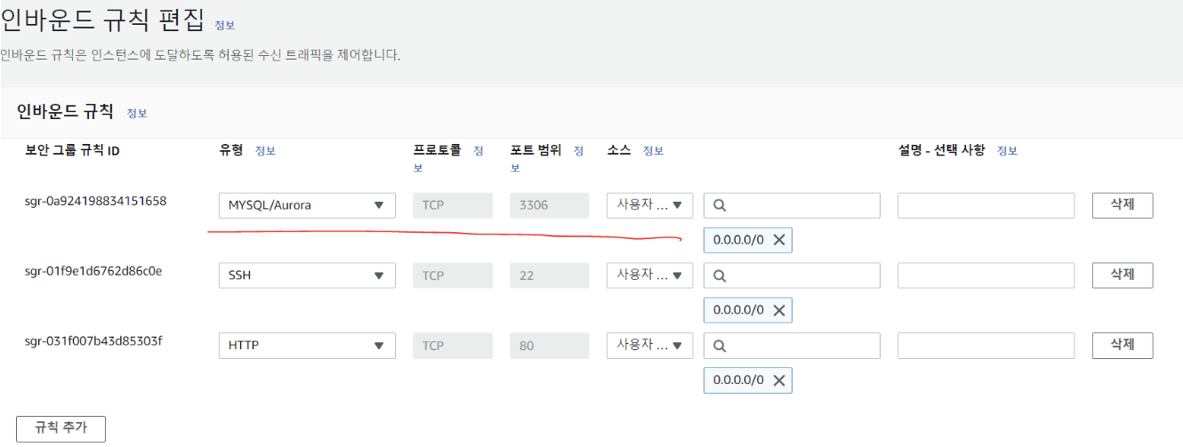
Task: Click the search icon in the HTTP source field
Action: pyautogui.click(x=720, y=346)
